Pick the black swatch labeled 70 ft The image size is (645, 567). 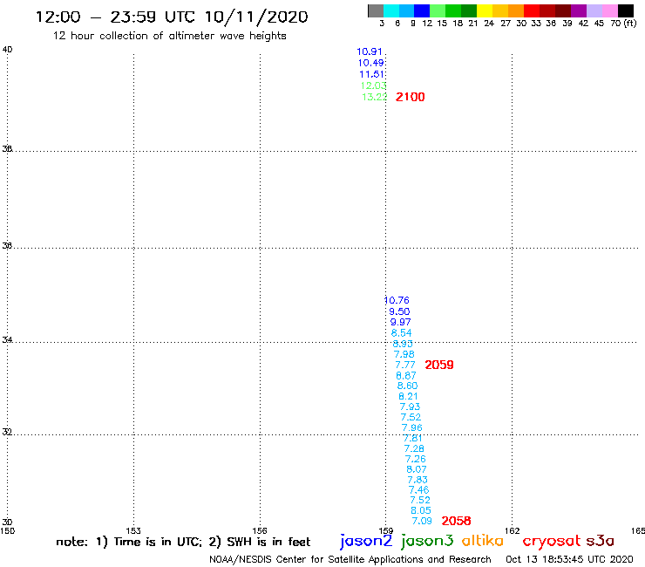pyautogui.click(x=626, y=10)
